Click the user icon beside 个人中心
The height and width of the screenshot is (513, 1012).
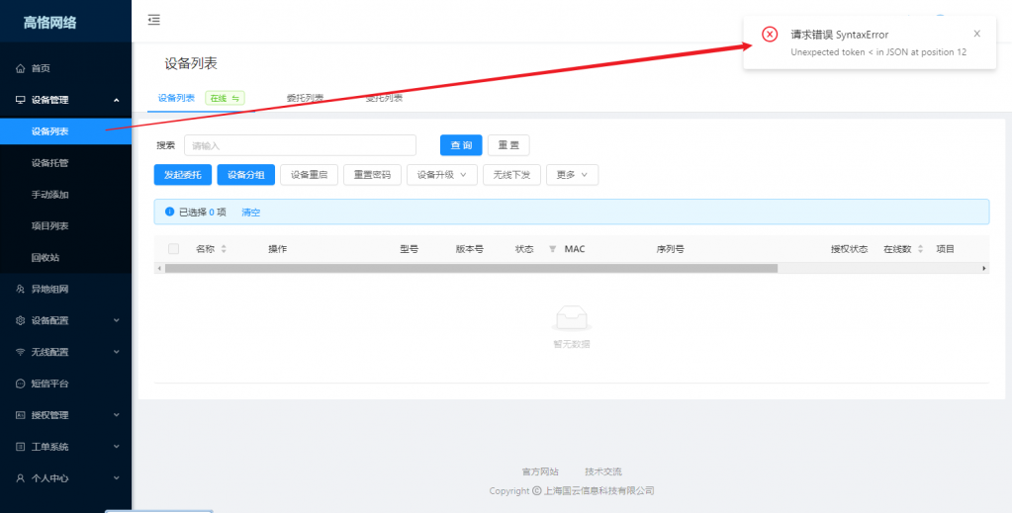(x=20, y=478)
